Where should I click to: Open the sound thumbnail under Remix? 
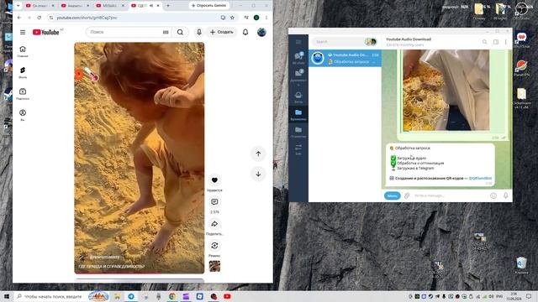pos(214,266)
